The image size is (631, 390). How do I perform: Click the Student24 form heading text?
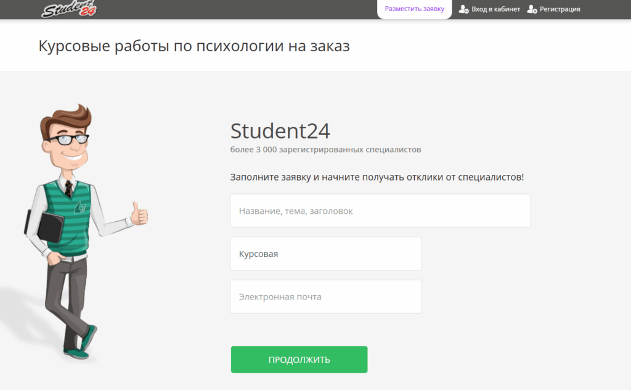280,131
